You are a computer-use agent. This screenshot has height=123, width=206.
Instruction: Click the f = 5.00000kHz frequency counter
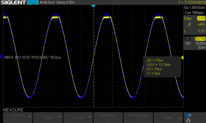[x=192, y=2]
